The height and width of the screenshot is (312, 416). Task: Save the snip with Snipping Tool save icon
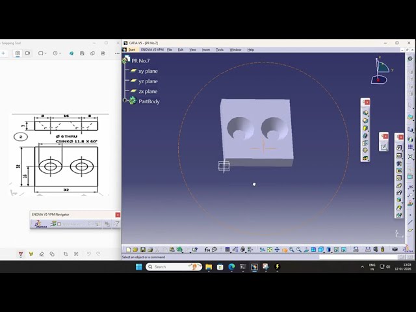tap(82, 53)
